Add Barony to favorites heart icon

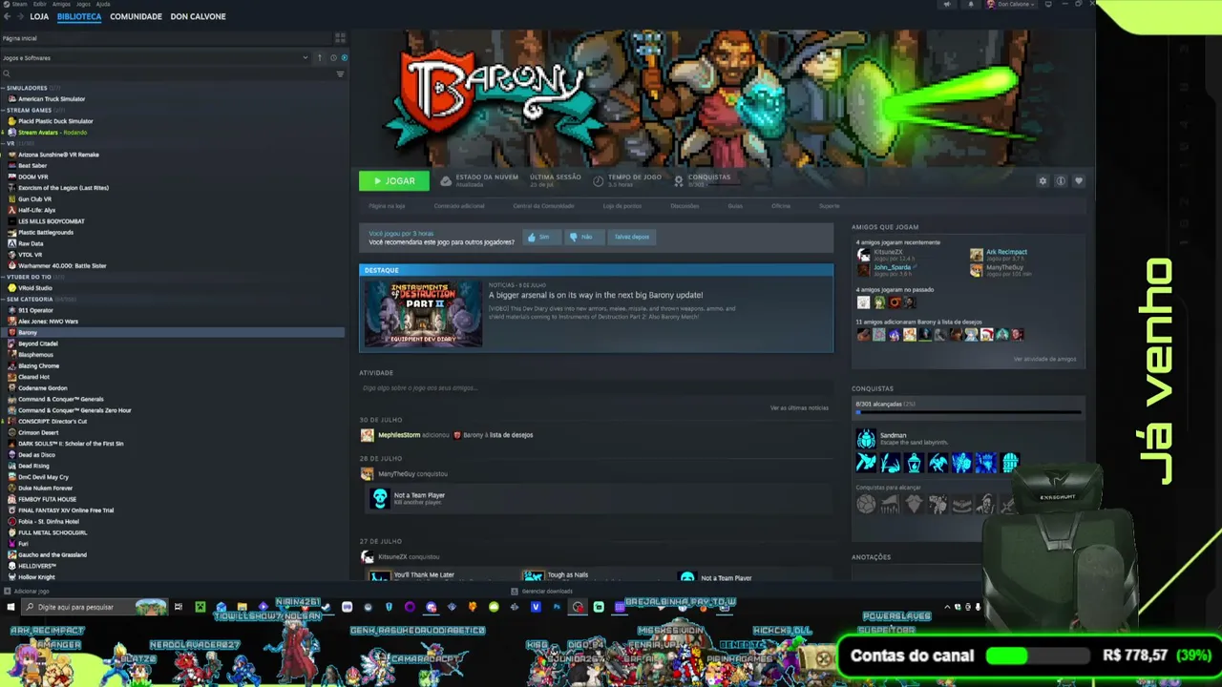tap(1079, 180)
